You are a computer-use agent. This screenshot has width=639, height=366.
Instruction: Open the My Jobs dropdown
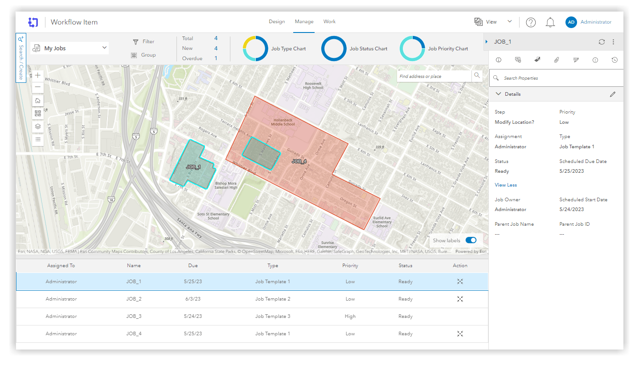70,48
